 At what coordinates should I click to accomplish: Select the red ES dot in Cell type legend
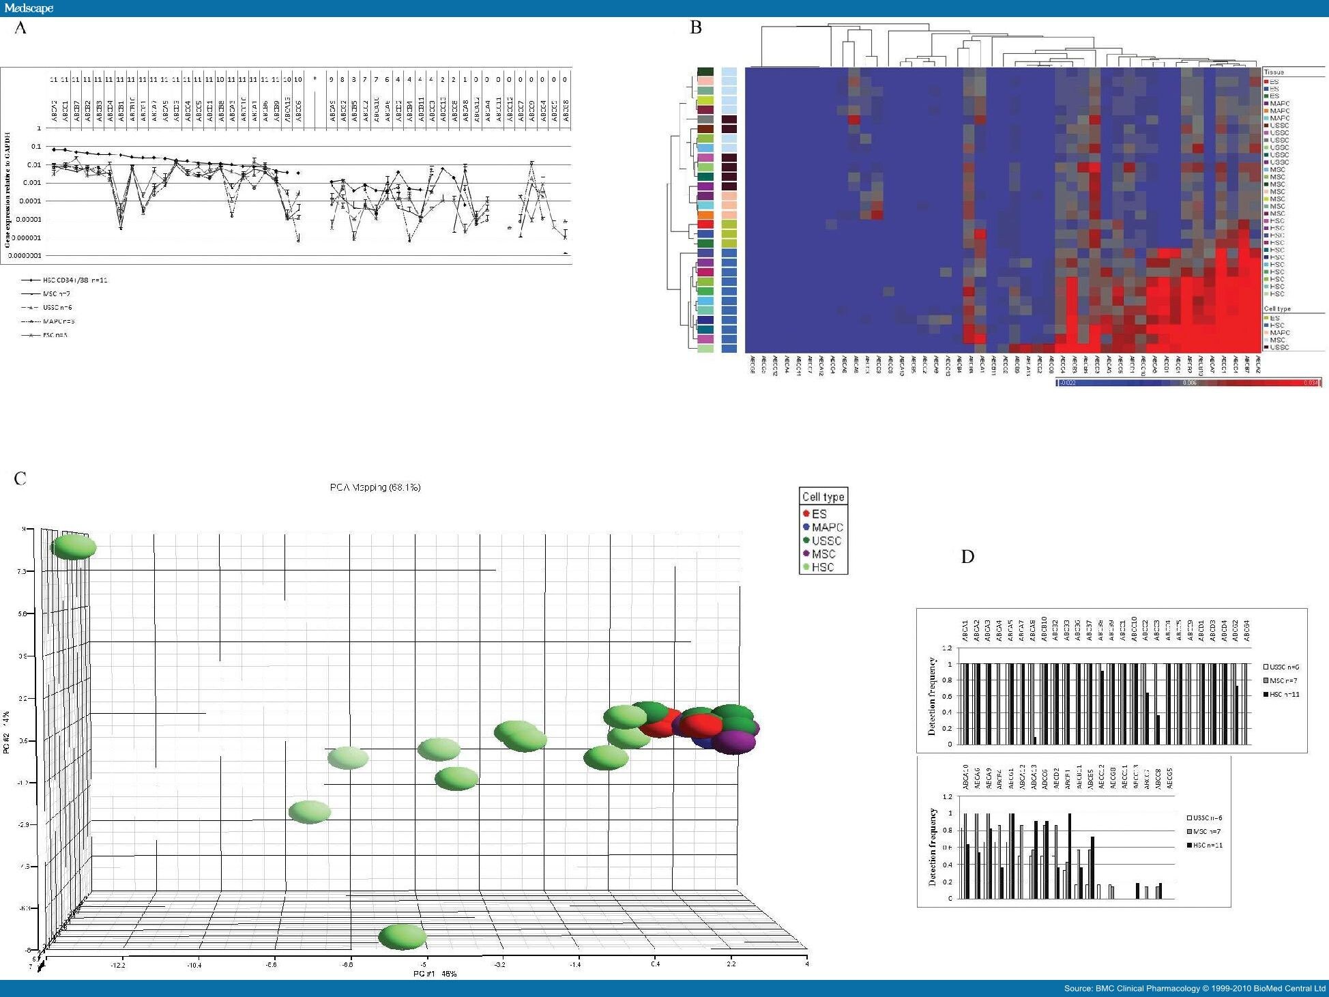[806, 514]
